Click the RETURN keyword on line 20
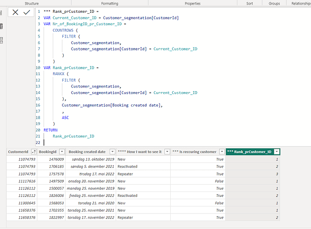The image size is (311, 229). point(50,130)
